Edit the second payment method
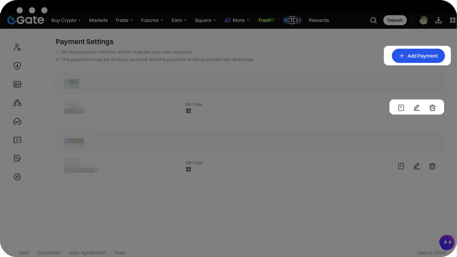Image resolution: width=457 pixels, height=257 pixels. [416, 166]
